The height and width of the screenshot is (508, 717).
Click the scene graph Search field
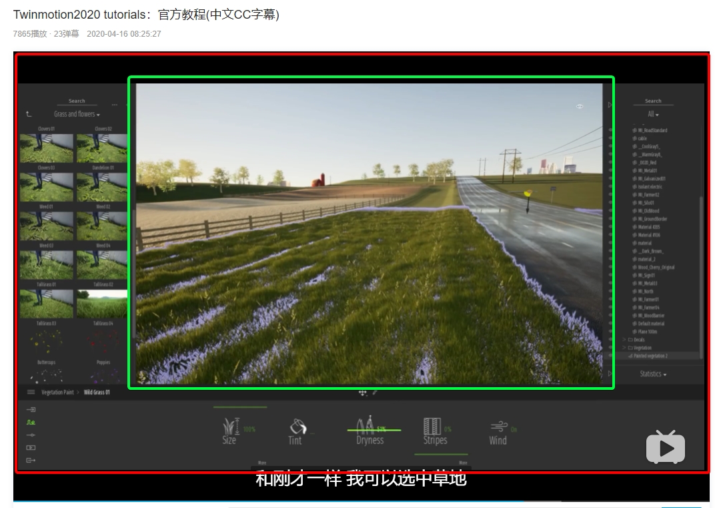click(x=653, y=101)
